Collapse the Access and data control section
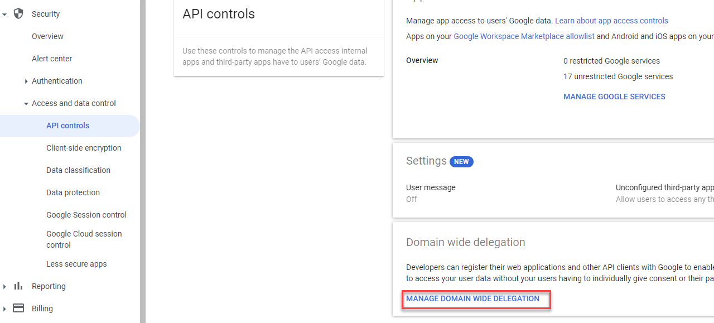714x323 pixels. pyautogui.click(x=26, y=103)
